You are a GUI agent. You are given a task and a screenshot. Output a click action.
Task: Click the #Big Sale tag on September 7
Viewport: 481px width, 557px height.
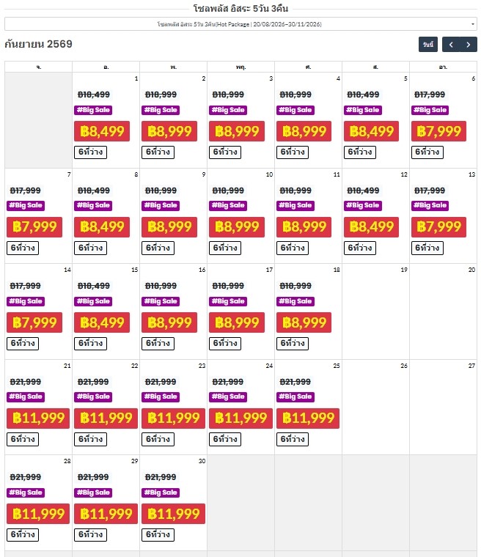click(26, 205)
